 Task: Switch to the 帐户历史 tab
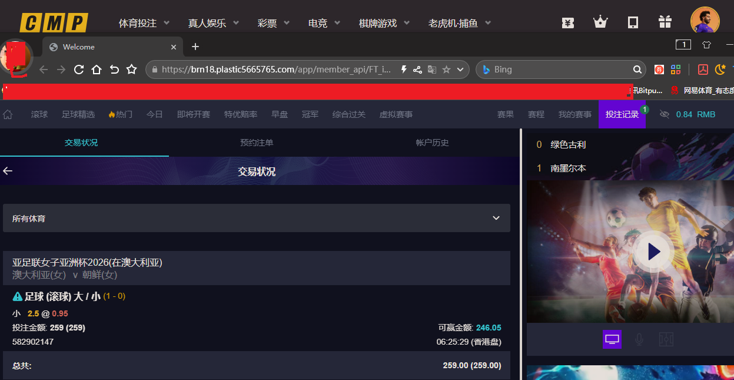point(431,142)
